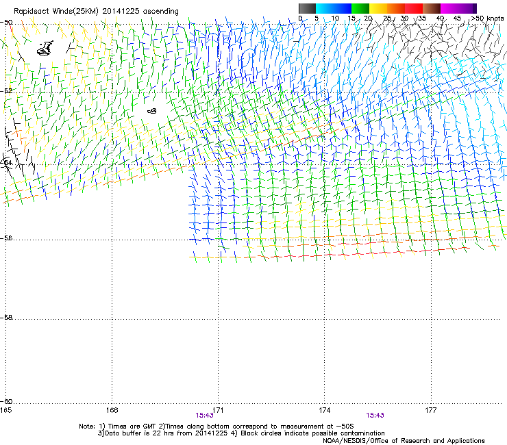507x445 pixels.
Task: Click the latitude label '-50'
Action: pyautogui.click(x=7, y=23)
